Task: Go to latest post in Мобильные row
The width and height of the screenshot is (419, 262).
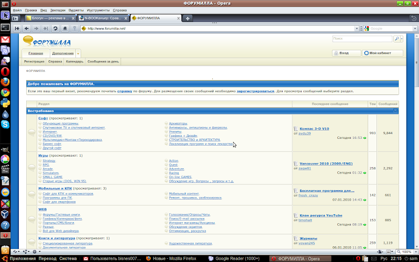Action: click(x=365, y=200)
